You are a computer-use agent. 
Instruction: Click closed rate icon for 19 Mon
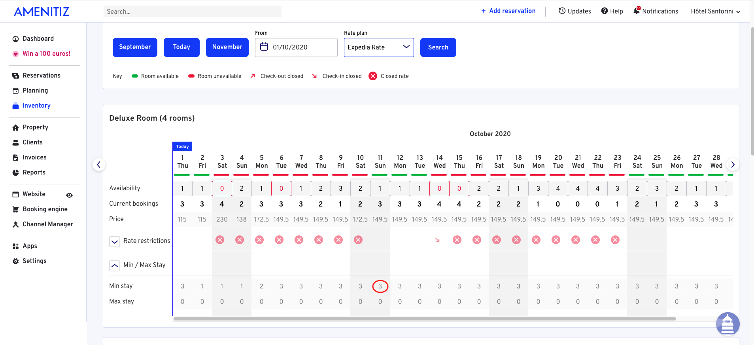(x=536, y=240)
